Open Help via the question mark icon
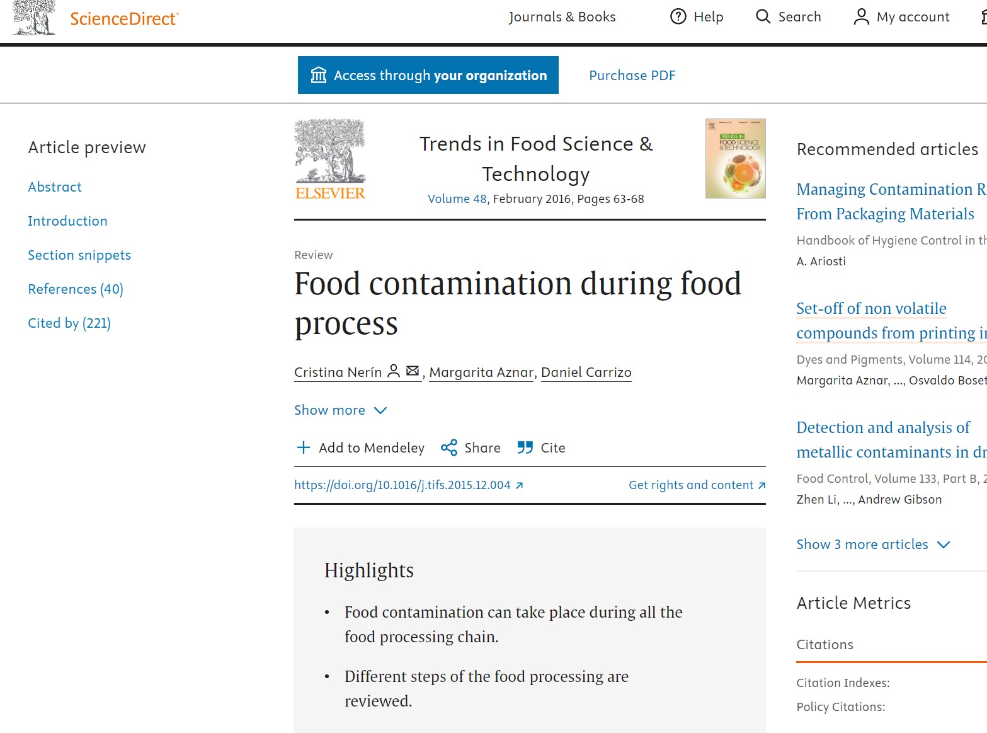The image size is (987, 733). pyautogui.click(x=677, y=17)
